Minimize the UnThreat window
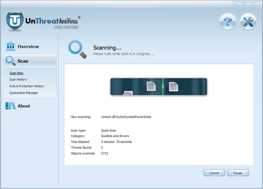This screenshot has width=263, height=189. coord(236,3)
